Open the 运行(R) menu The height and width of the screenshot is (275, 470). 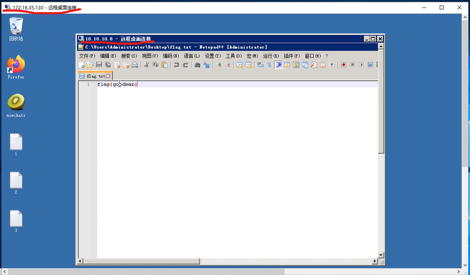271,56
